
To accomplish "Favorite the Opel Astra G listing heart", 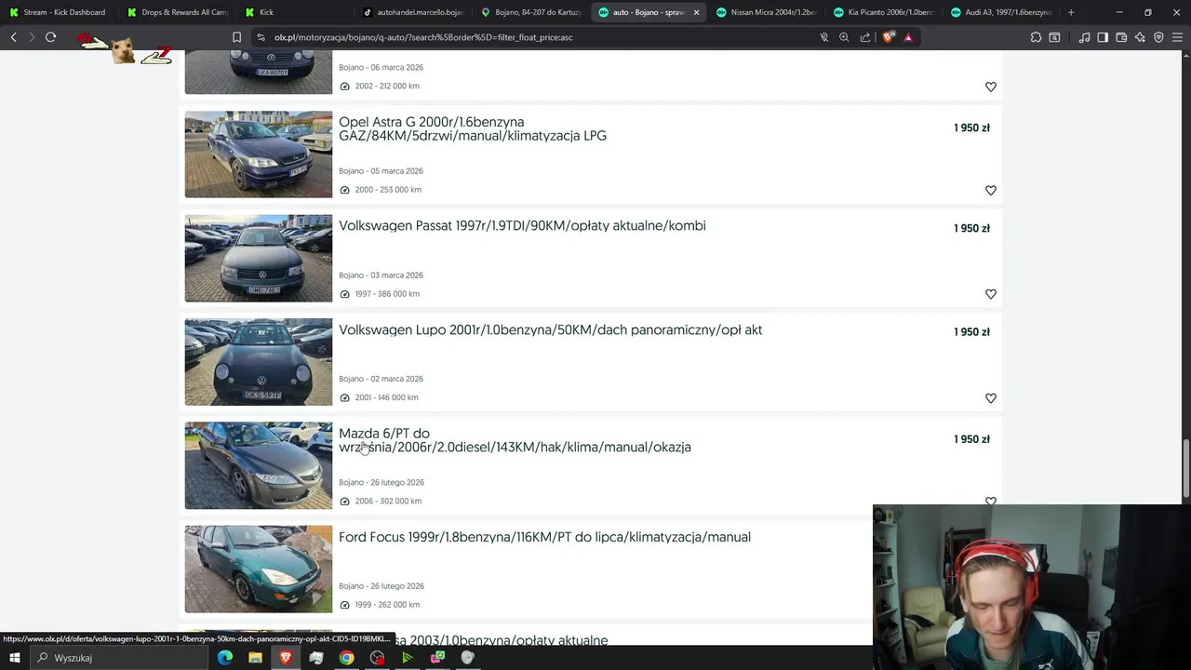I will pyautogui.click(x=990, y=190).
